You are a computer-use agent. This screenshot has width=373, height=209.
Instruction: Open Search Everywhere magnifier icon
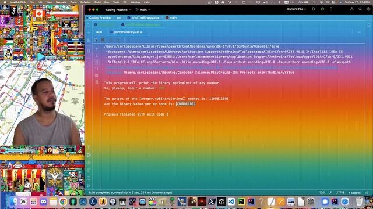click(360, 9)
